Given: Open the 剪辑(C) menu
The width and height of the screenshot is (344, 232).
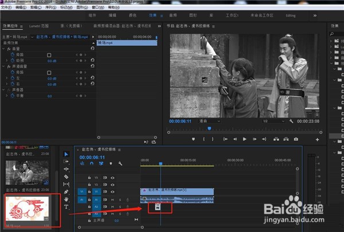Looking at the screenshot, I should coord(36,7).
